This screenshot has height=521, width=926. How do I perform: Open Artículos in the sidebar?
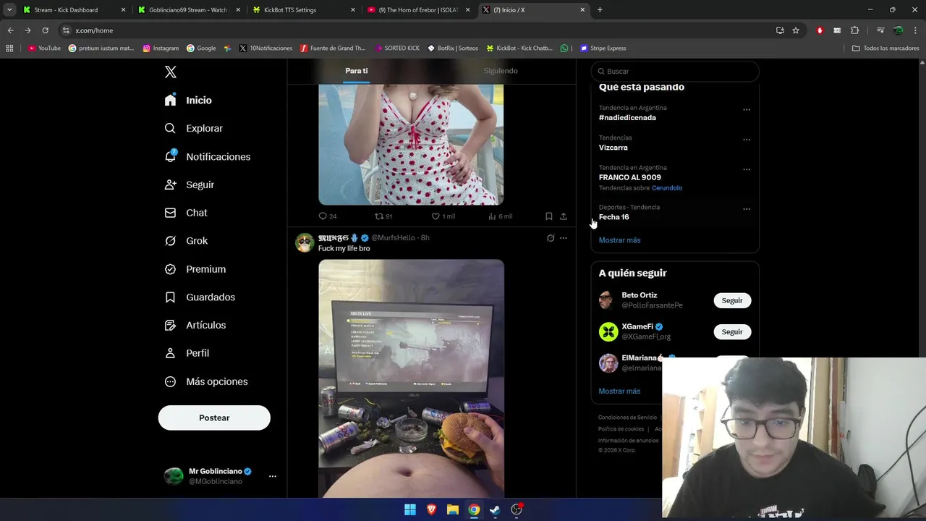point(195,326)
